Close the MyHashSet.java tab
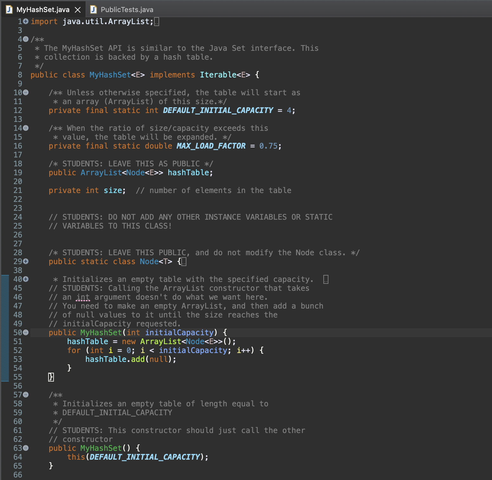This screenshot has width=492, height=480. (78, 10)
